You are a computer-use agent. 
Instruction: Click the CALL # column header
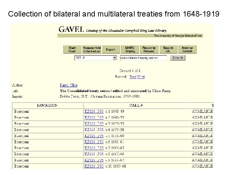tap(136, 105)
